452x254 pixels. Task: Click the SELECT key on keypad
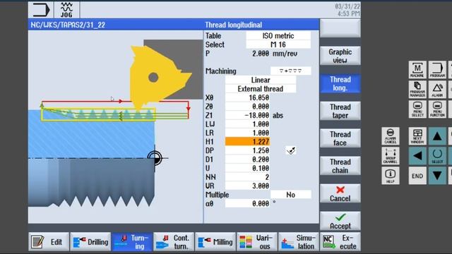point(437,156)
